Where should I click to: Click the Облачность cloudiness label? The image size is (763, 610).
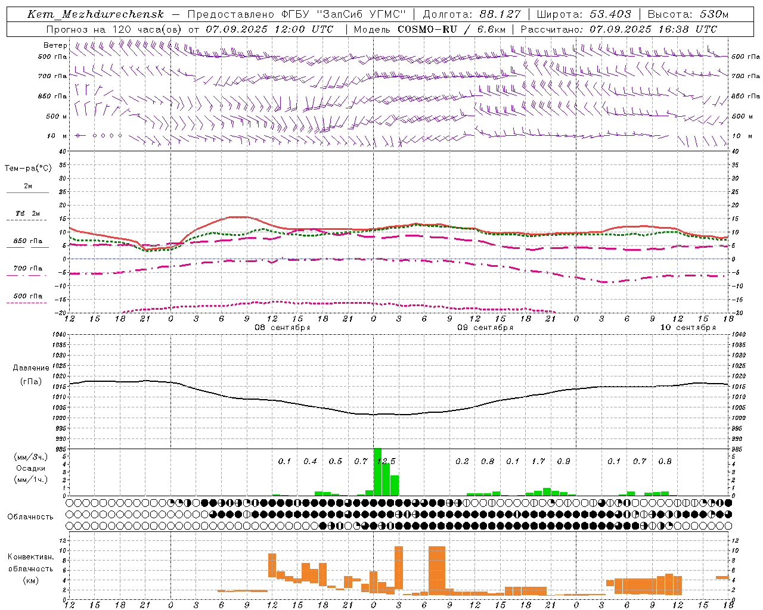pos(30,516)
